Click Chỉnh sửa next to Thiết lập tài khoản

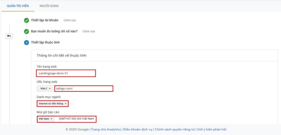tap(70, 20)
